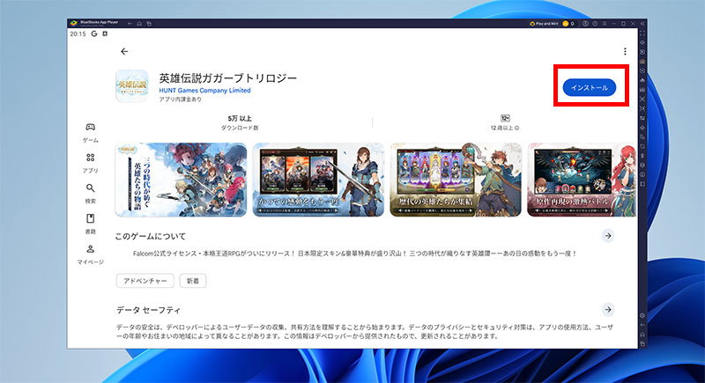Open the three-dot more options menu
The width and height of the screenshot is (705, 383).
[625, 52]
